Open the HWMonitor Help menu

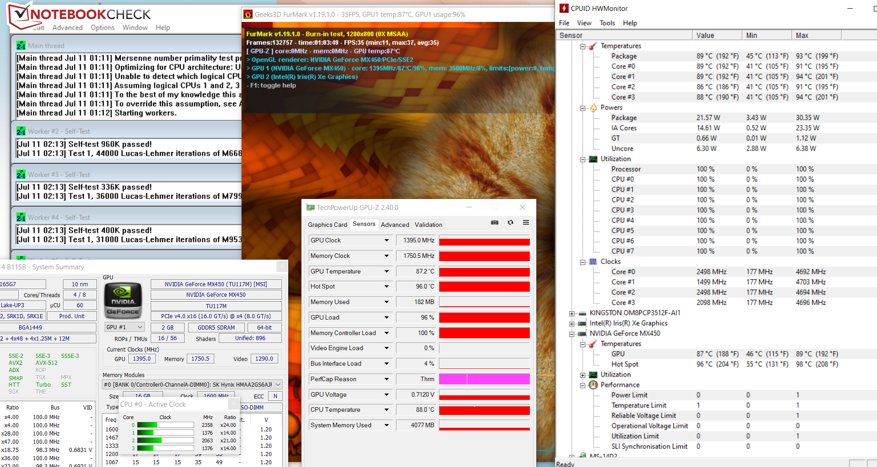pyautogui.click(x=630, y=23)
